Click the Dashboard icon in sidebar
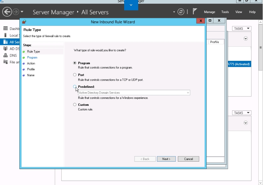Viewport: 263px width, 185px height. pyautogui.click(x=6, y=28)
